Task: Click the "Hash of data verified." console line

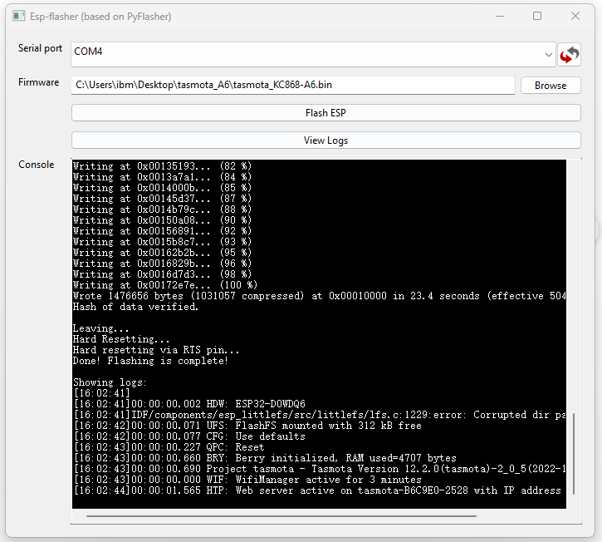Action: 135,307
